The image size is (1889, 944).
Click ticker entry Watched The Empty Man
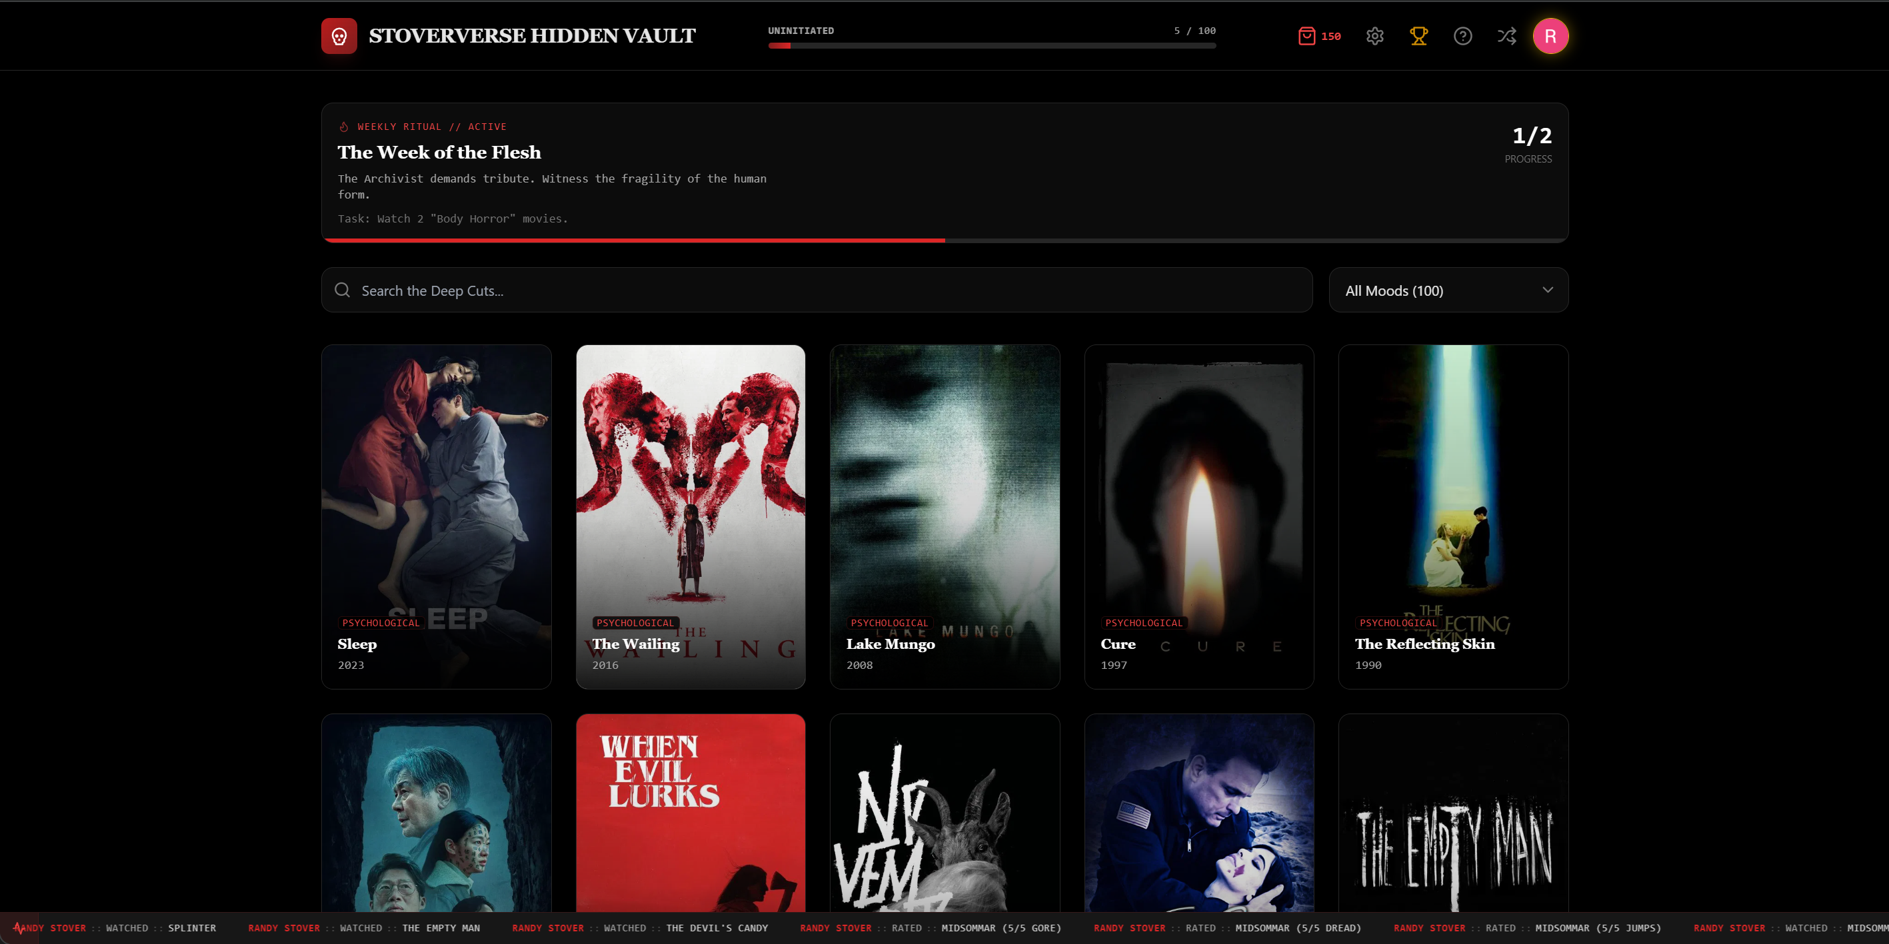pyautogui.click(x=364, y=928)
